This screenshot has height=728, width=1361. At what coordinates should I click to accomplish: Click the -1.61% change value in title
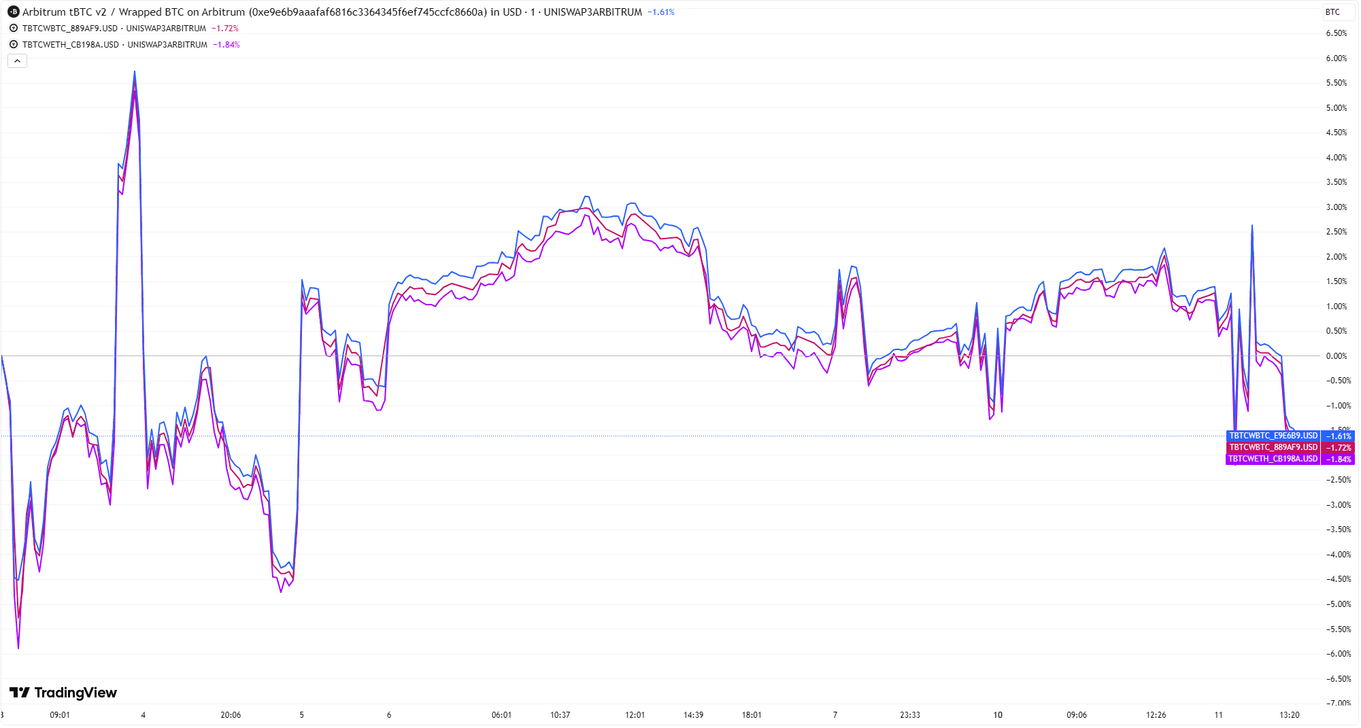pos(660,12)
